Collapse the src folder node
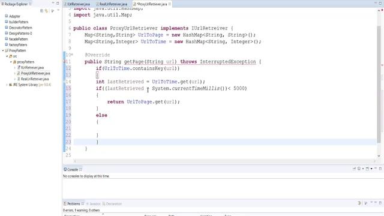This screenshot has height=216, width=384. 7,56
